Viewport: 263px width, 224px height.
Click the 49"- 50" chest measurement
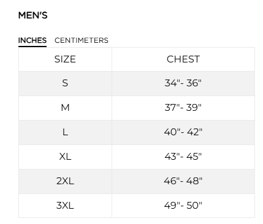pos(183,206)
